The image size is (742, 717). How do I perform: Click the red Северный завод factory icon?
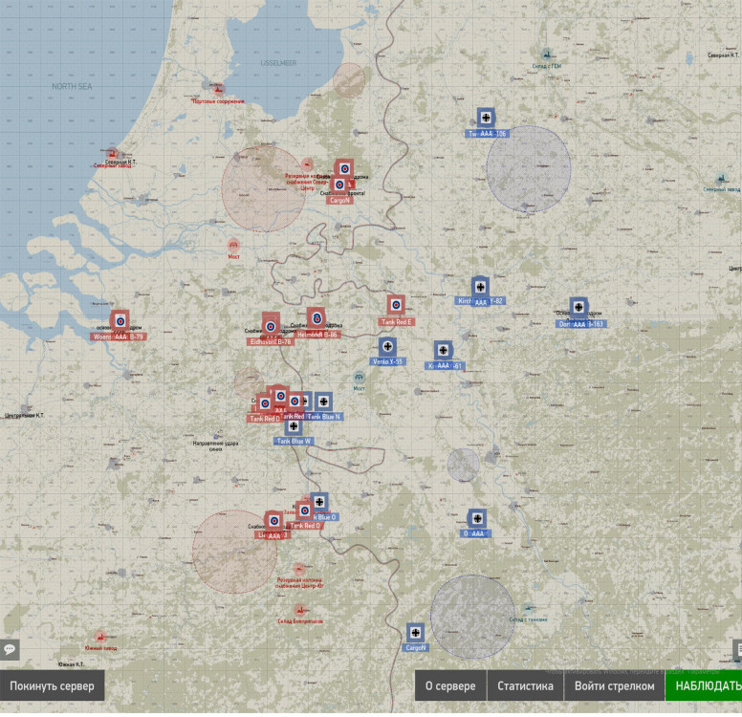coord(112,153)
